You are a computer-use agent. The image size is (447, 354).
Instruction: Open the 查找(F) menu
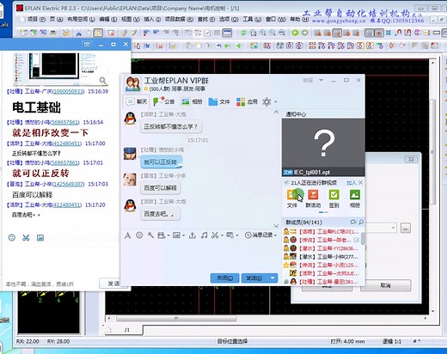click(206, 19)
